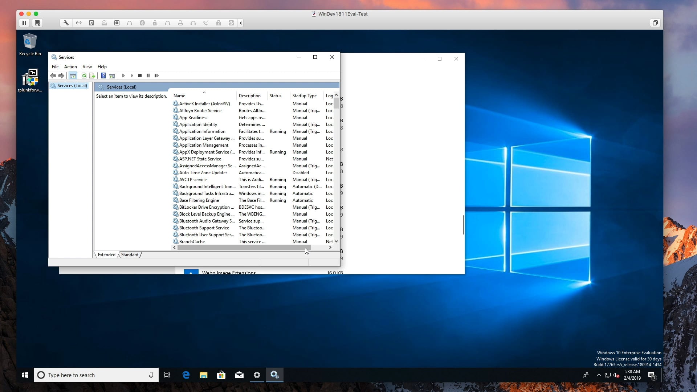Sort by the Name column header
The height and width of the screenshot is (392, 697).
point(179,96)
